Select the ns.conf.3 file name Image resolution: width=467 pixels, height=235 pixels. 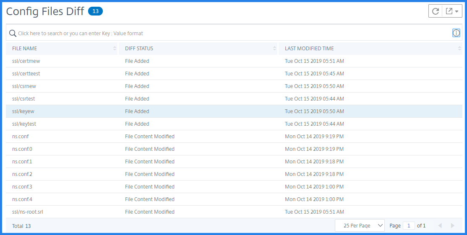pyautogui.click(x=22, y=186)
